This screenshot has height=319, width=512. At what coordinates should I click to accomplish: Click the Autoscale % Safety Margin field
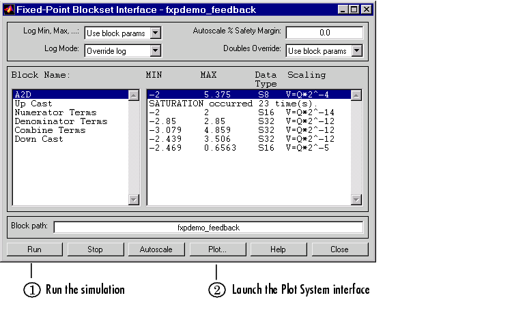pyautogui.click(x=324, y=33)
